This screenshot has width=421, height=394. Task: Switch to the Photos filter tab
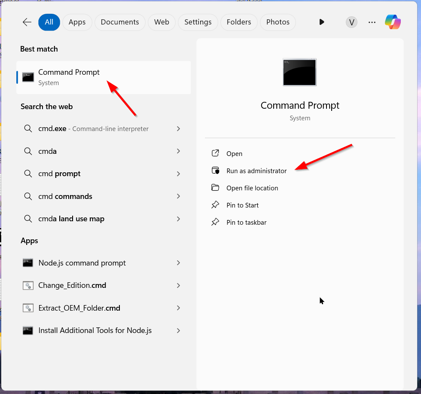(x=278, y=22)
